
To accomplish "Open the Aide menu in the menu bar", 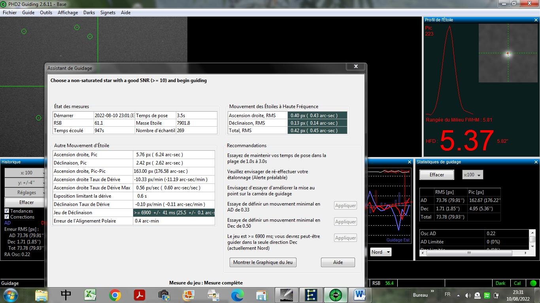I will pos(126,13).
